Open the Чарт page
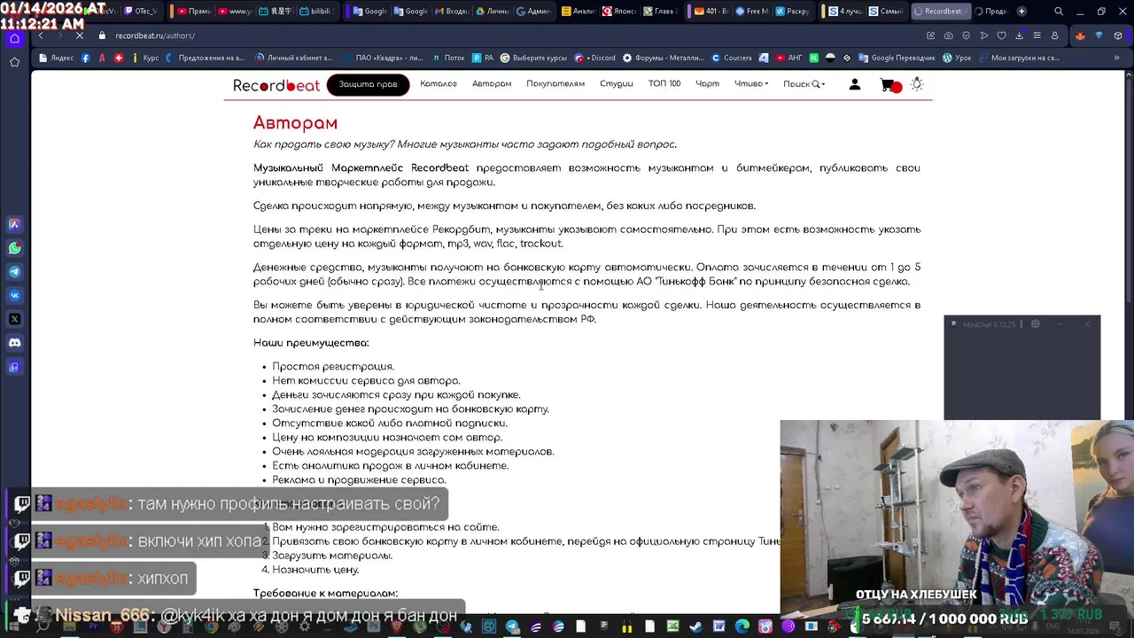1134x638 pixels. [707, 84]
